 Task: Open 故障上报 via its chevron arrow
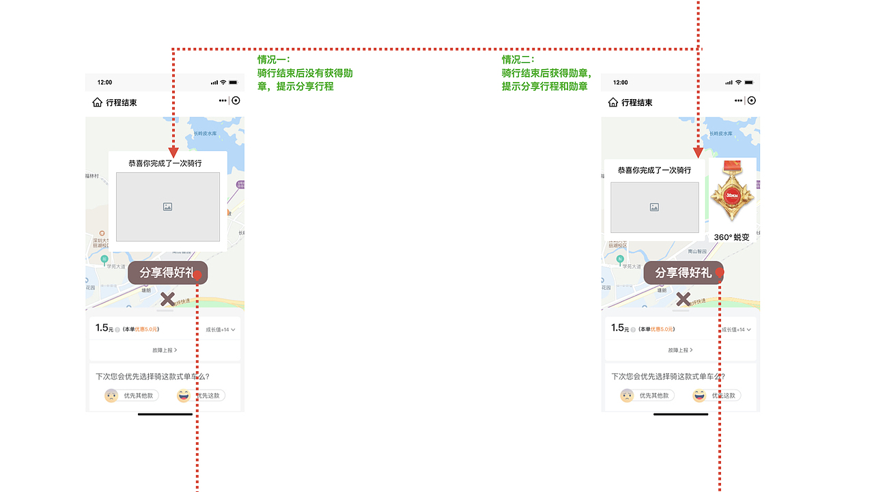pyautogui.click(x=178, y=348)
